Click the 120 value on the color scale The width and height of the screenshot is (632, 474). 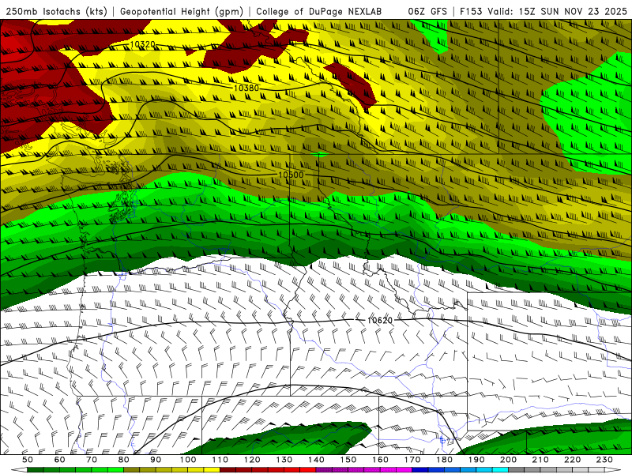coord(252,460)
